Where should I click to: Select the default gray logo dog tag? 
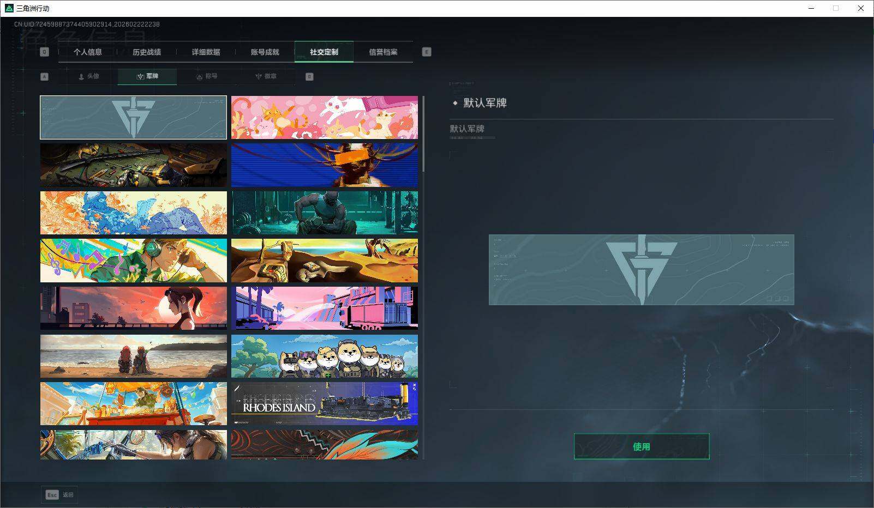[x=133, y=117]
